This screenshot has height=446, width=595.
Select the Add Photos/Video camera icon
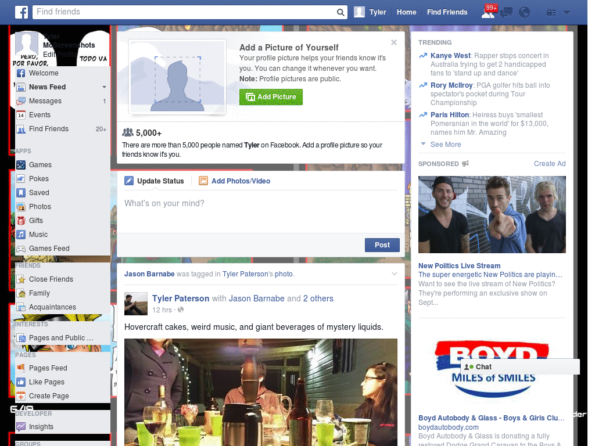point(203,181)
